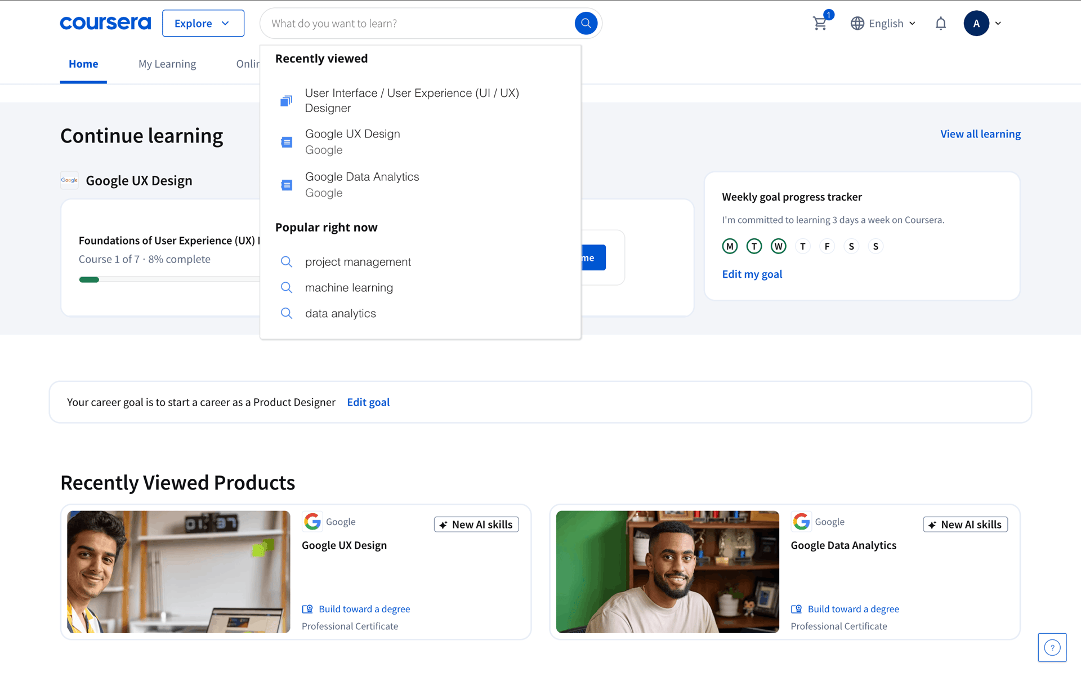This screenshot has height=676, width=1081.
Task: Click Build toward a degree on UX Design card
Action: pyautogui.click(x=364, y=609)
